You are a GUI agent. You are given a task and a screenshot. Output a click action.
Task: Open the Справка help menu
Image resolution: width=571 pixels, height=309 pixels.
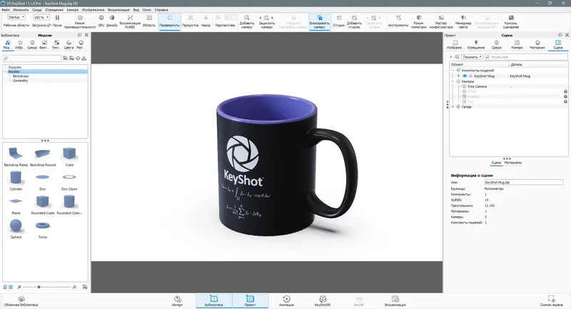tap(161, 10)
